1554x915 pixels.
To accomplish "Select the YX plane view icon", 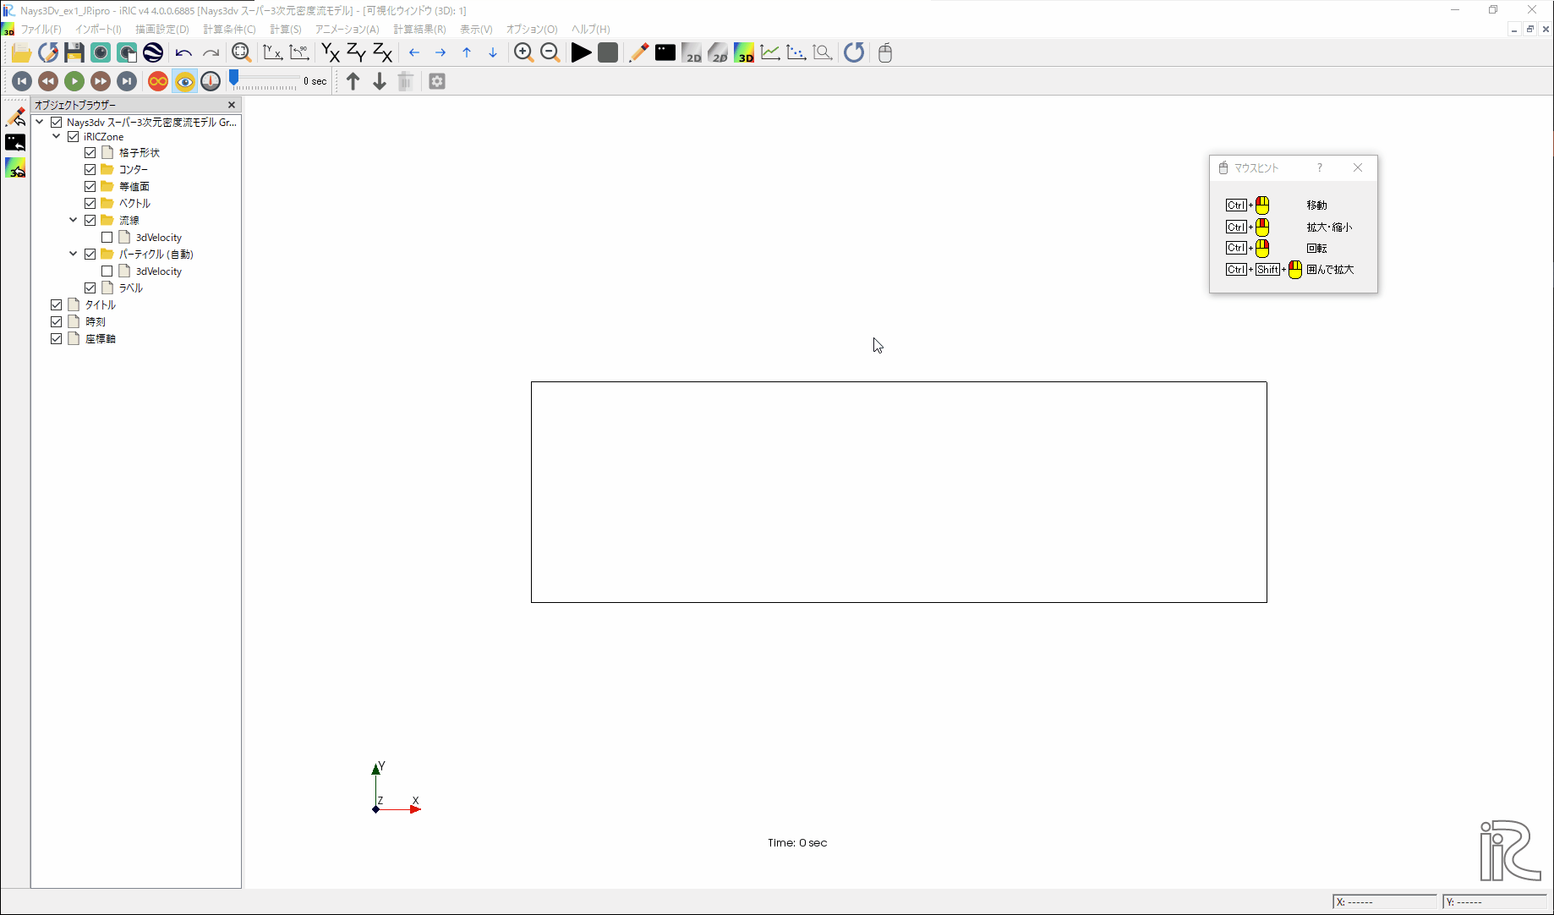I will click(330, 52).
